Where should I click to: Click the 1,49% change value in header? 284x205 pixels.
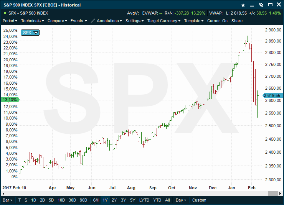(x=275, y=13)
